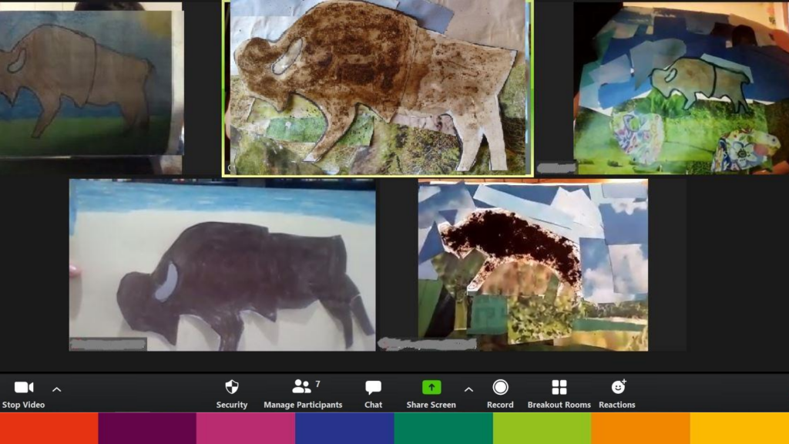Choose the dark purple color block
789x444 pixels.
147,429
